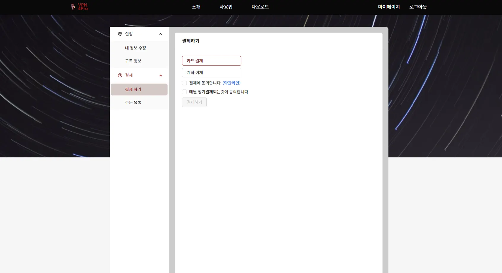
Task: Open 내 정보 수정 in the sidebar
Action: coord(139,48)
